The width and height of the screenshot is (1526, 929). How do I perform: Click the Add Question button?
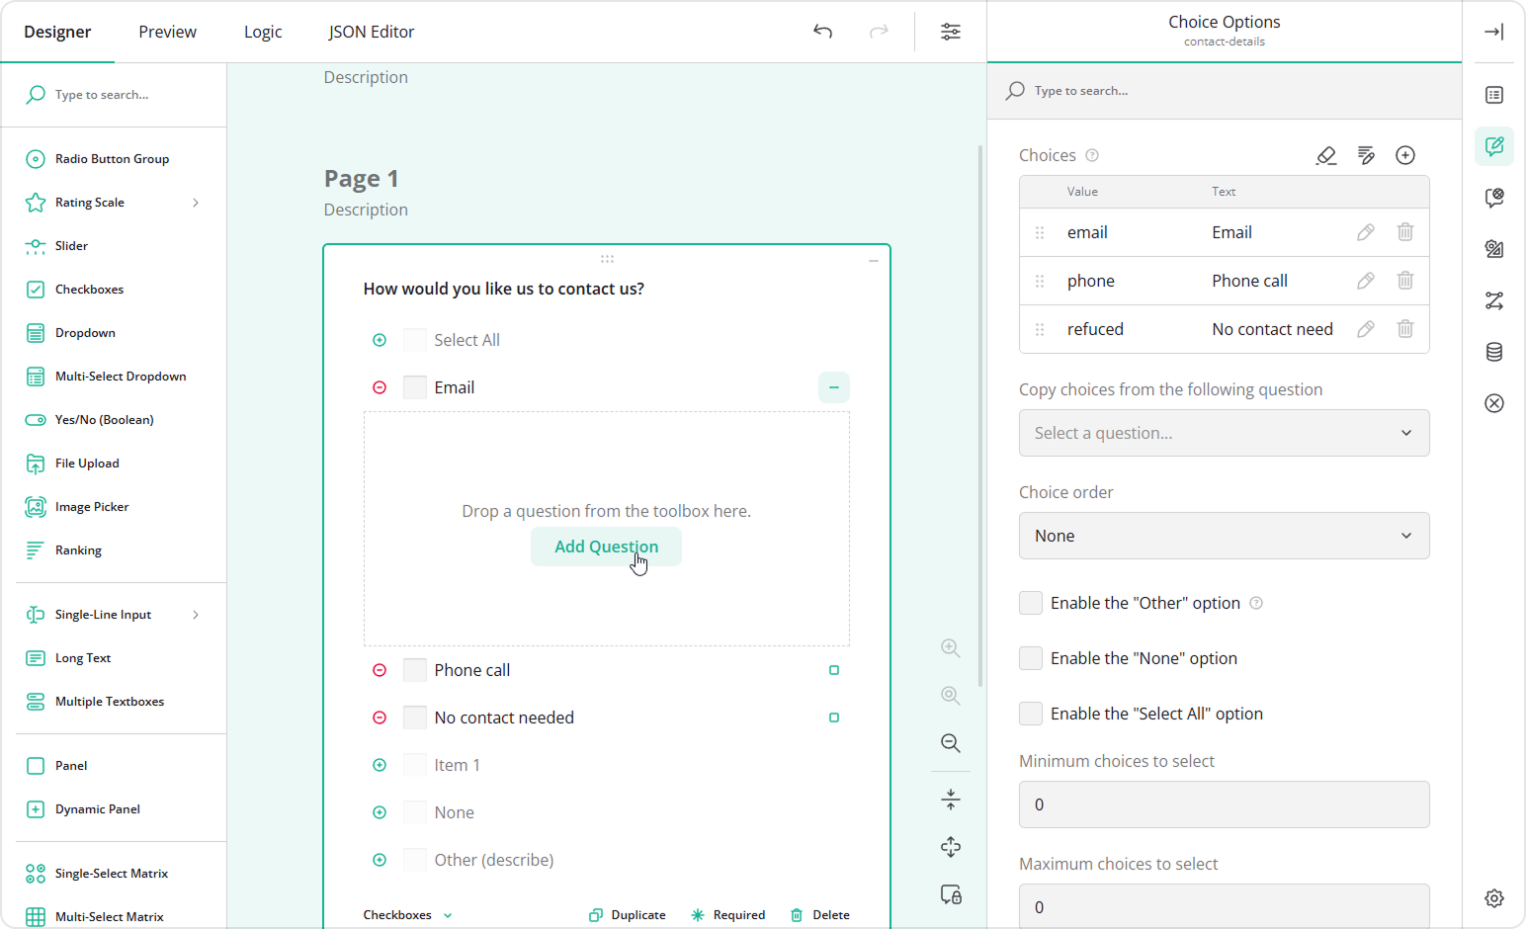pos(606,546)
